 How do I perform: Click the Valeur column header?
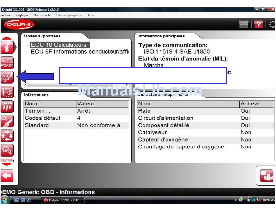coord(103,104)
